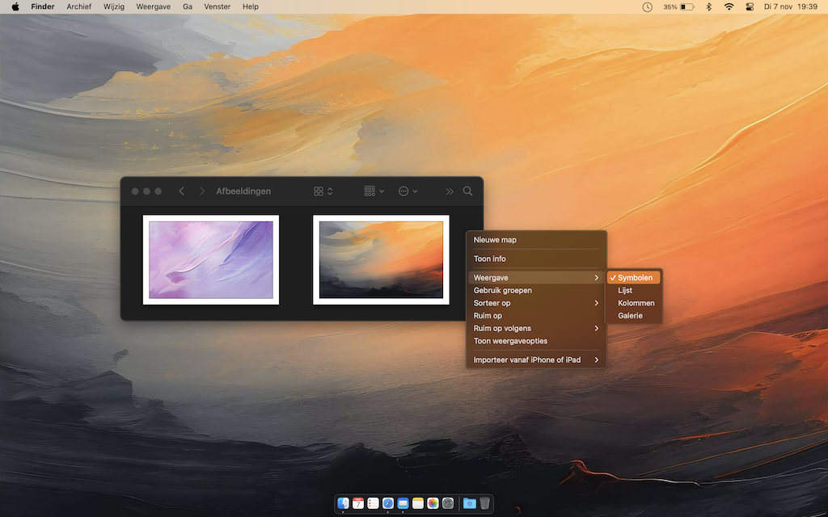Go back with the Finder back arrow
Viewport: 828px width, 517px height.
tap(181, 191)
